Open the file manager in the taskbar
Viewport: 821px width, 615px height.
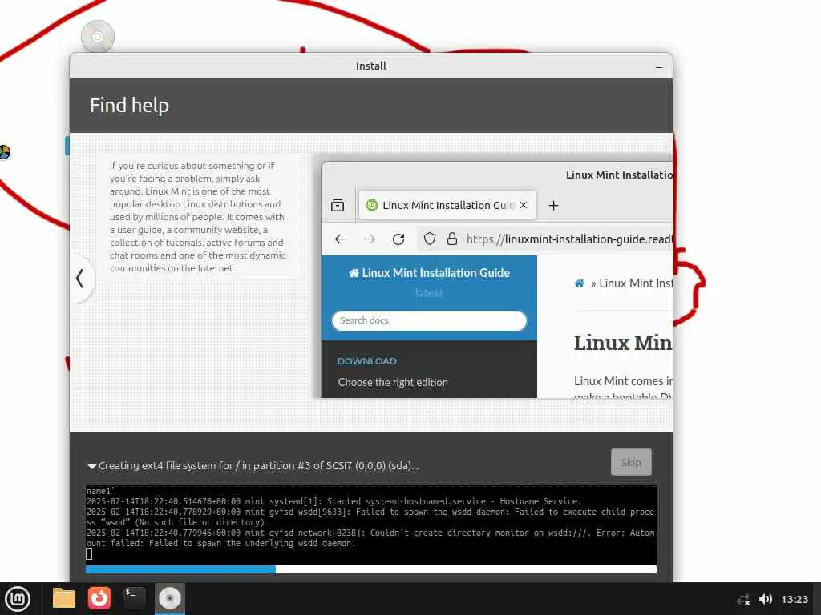[64, 598]
